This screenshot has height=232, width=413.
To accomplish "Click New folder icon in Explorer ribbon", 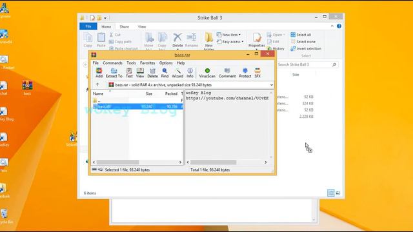I will click(x=209, y=41).
